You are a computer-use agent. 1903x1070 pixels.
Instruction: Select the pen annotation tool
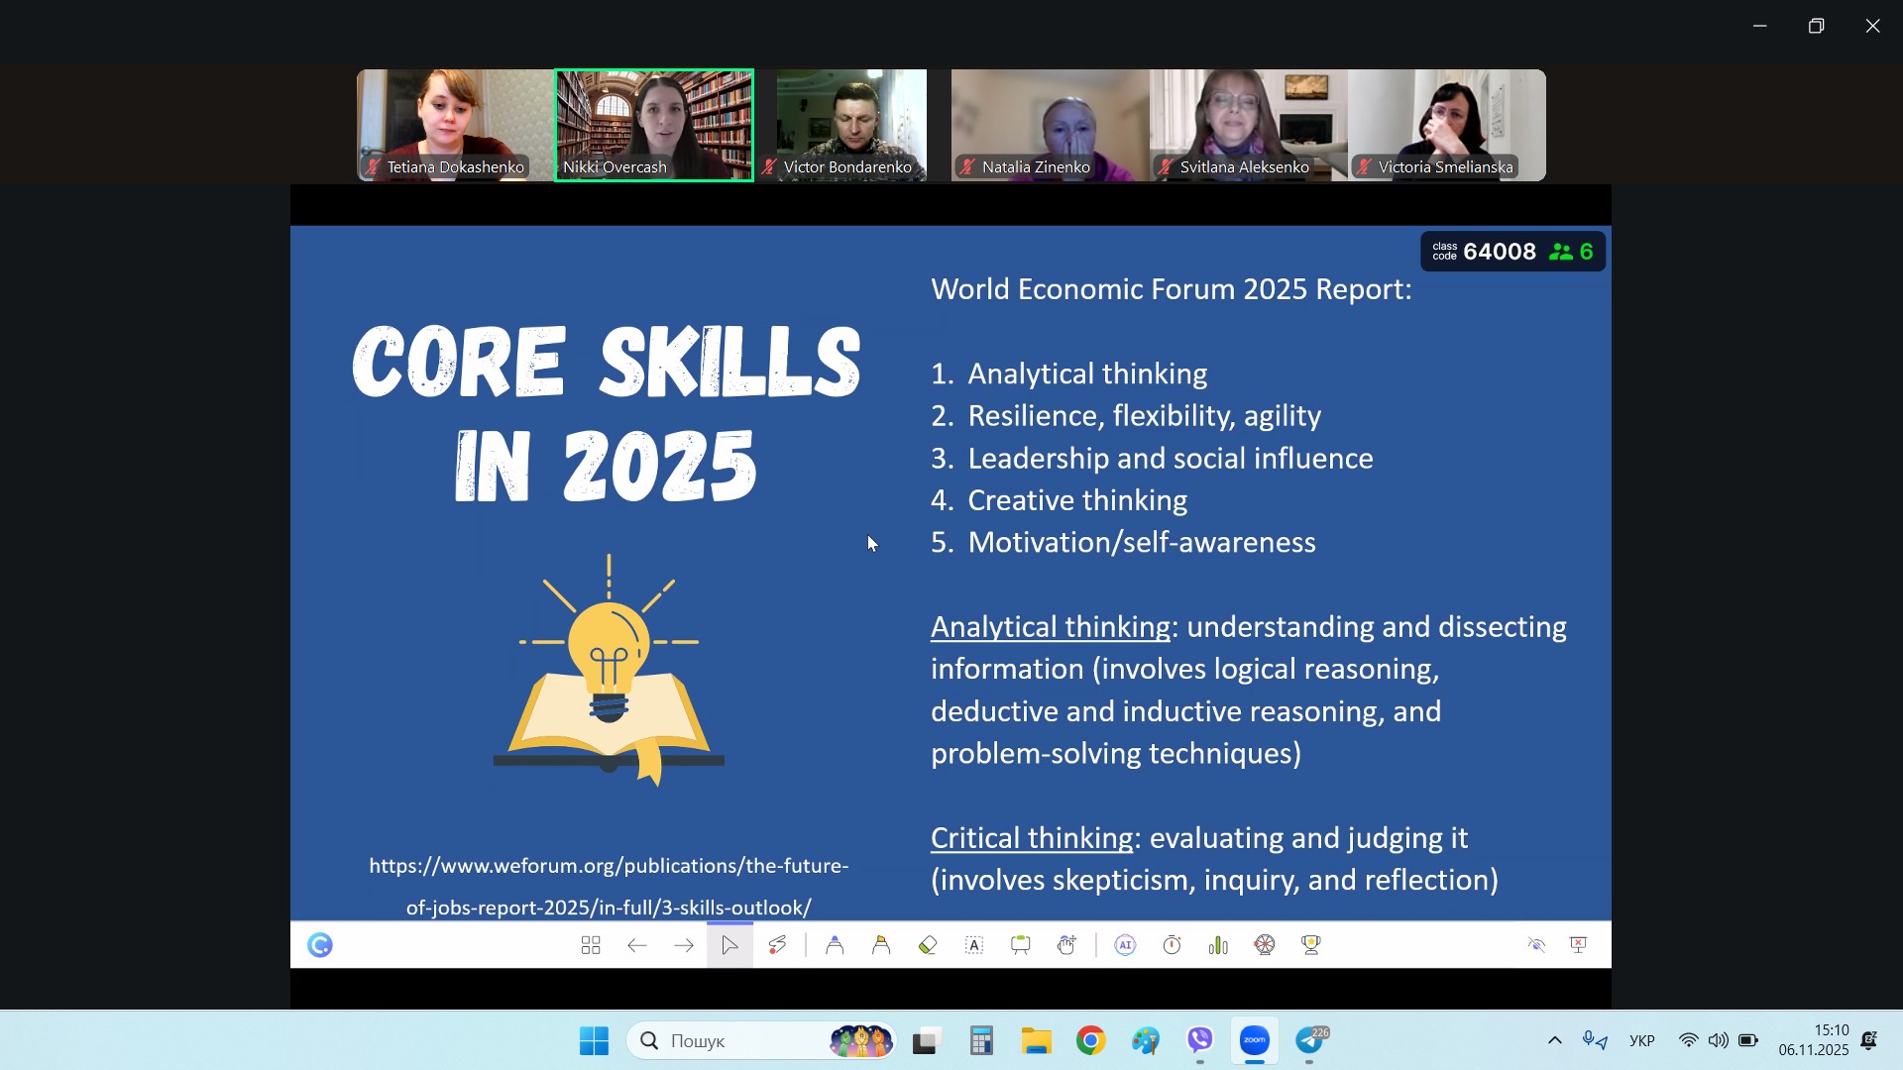click(x=835, y=946)
